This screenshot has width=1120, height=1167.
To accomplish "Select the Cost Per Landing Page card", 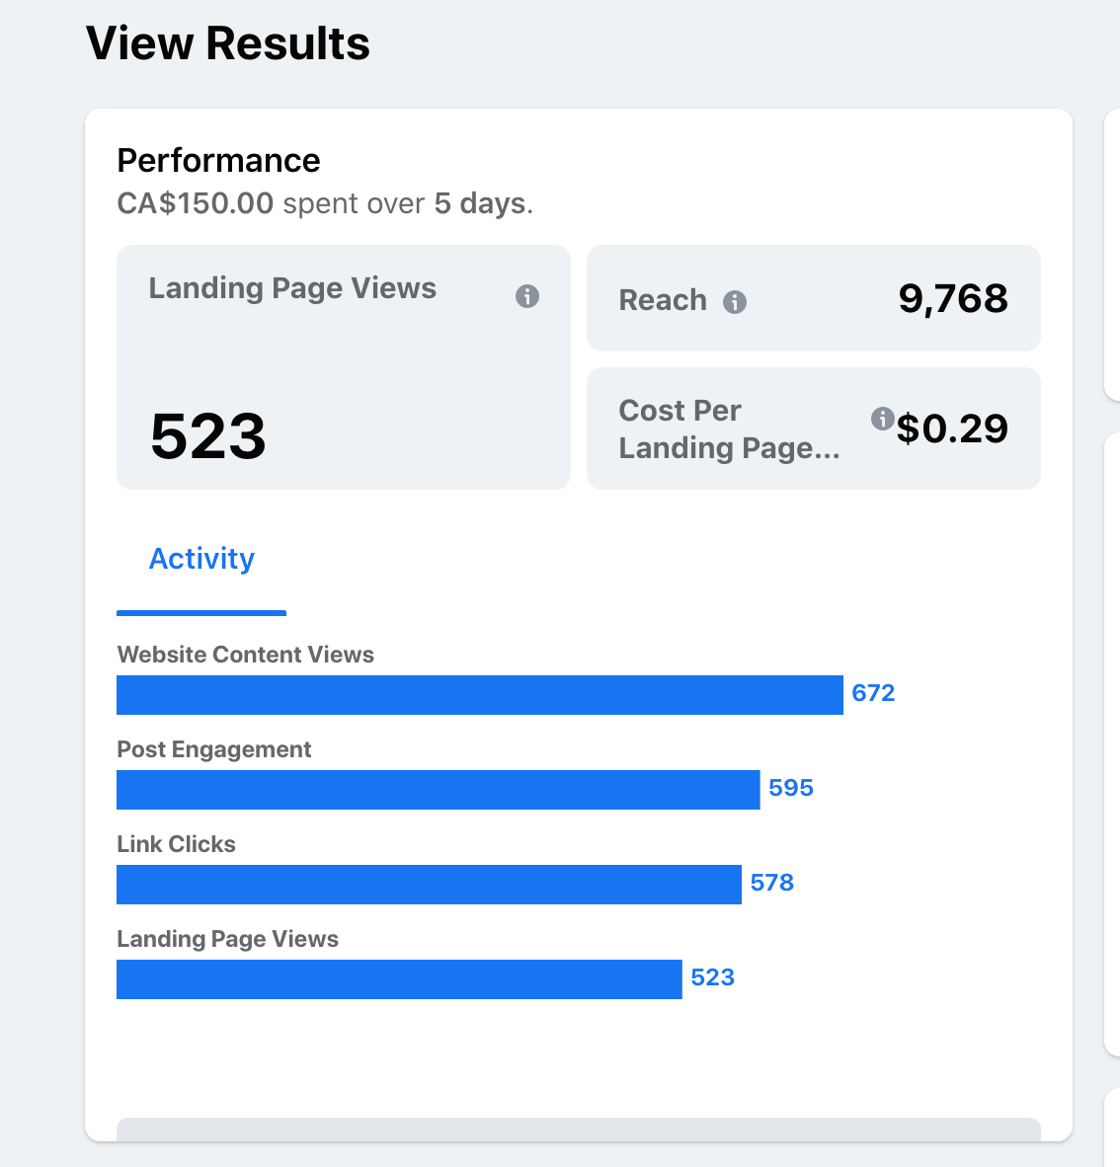I will [x=813, y=428].
